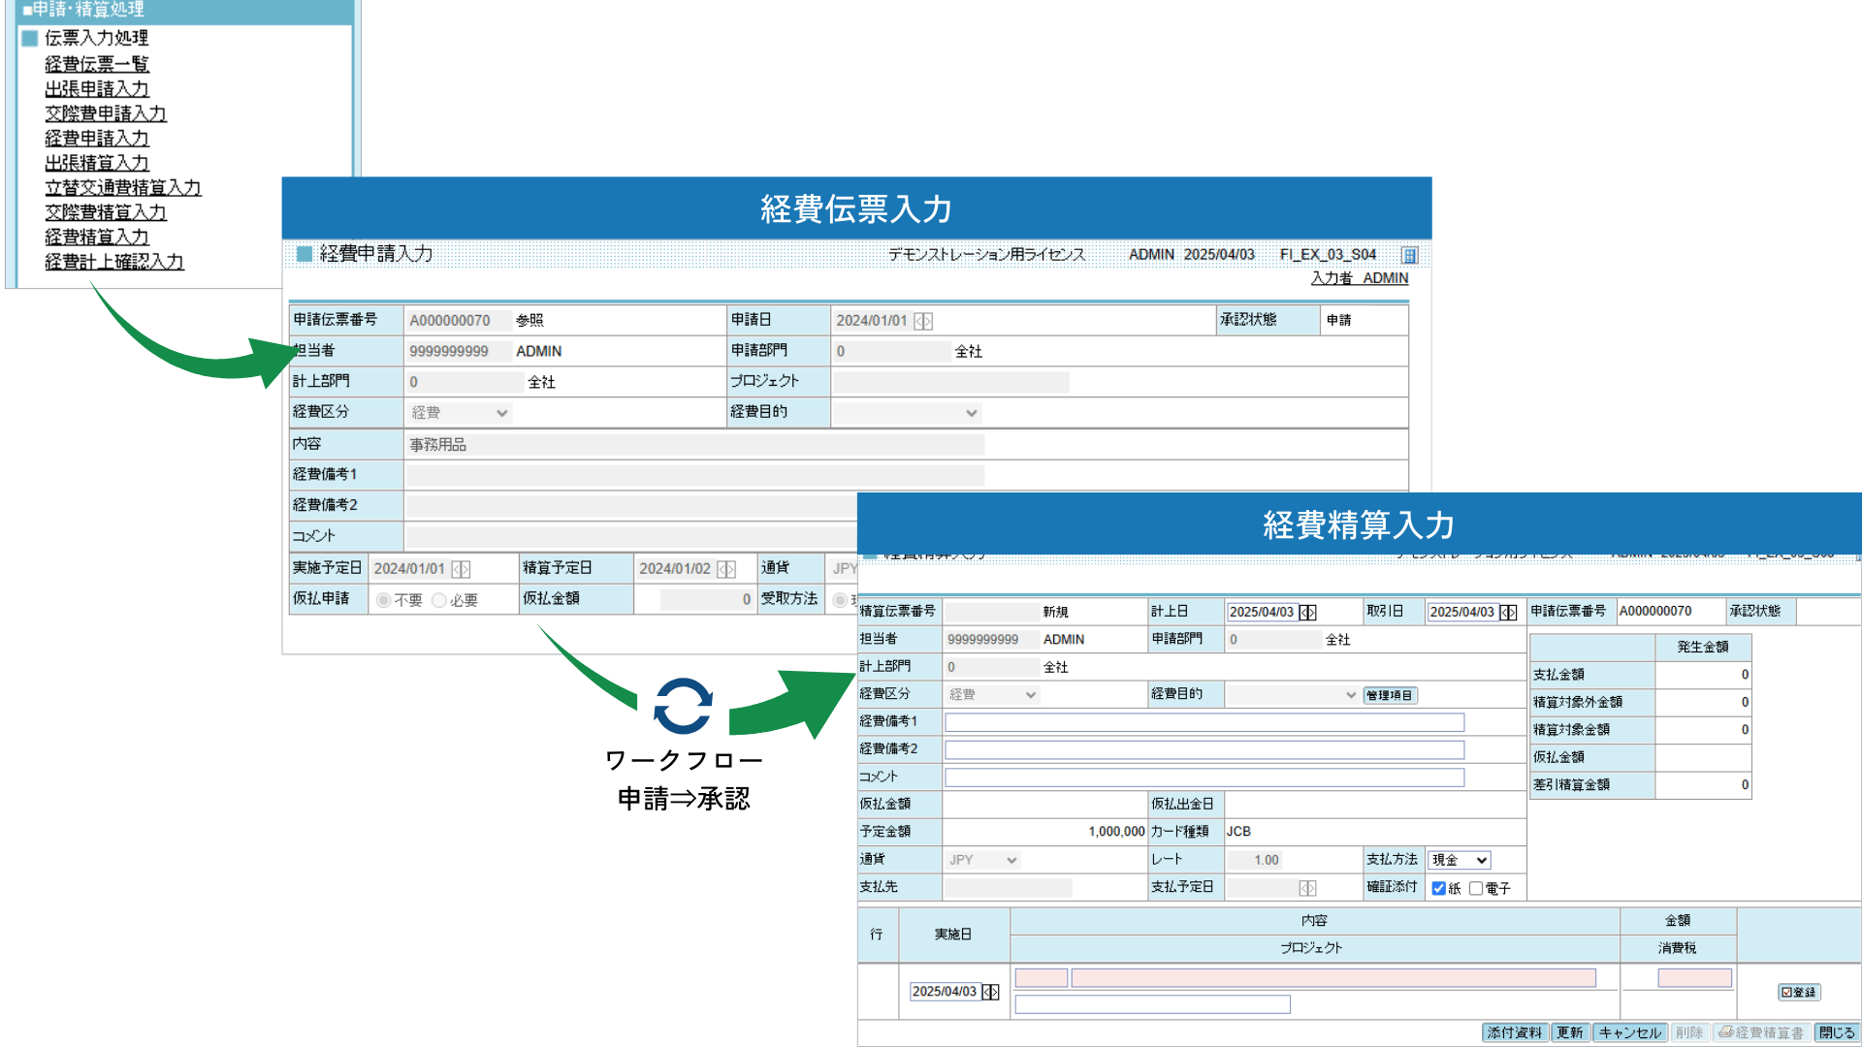Click circular workflow refresh icon
Viewport: 1862px width, 1047px height.
coord(684,706)
